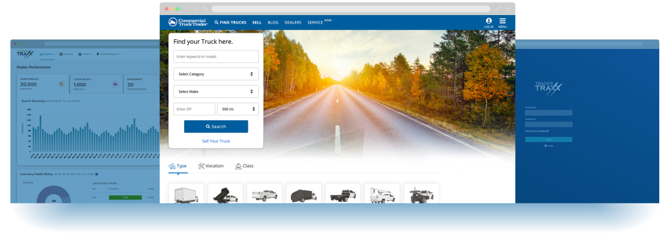Select the dump truck type thumbnail
This screenshot has height=236, width=671.
click(x=225, y=194)
